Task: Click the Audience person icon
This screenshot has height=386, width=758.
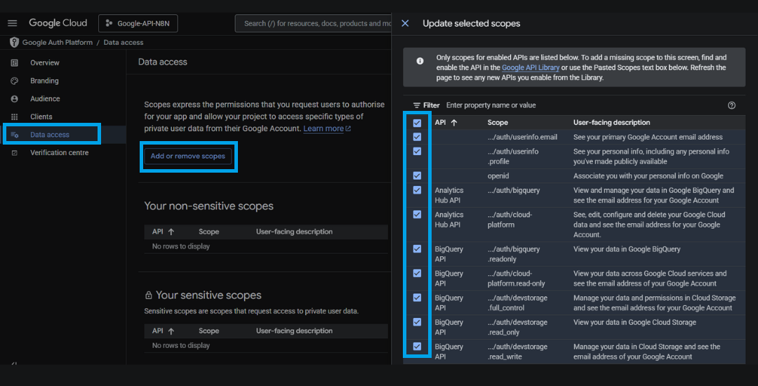Action: [x=15, y=98]
